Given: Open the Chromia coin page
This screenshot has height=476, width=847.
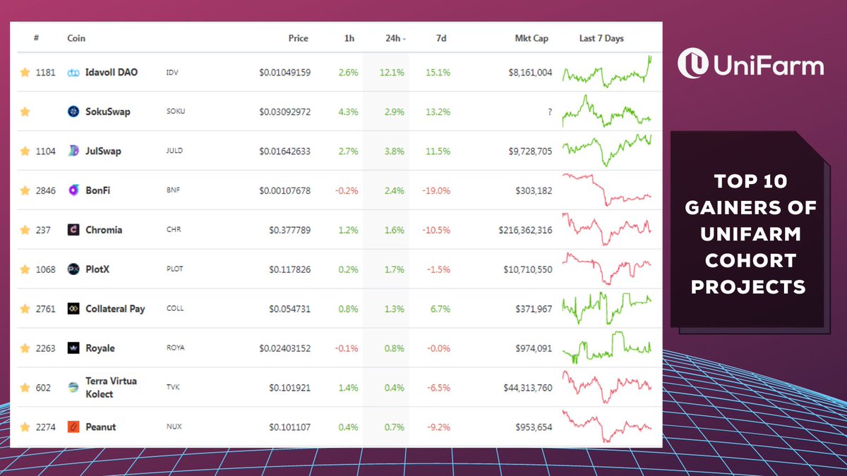Looking at the screenshot, I should point(104,230).
